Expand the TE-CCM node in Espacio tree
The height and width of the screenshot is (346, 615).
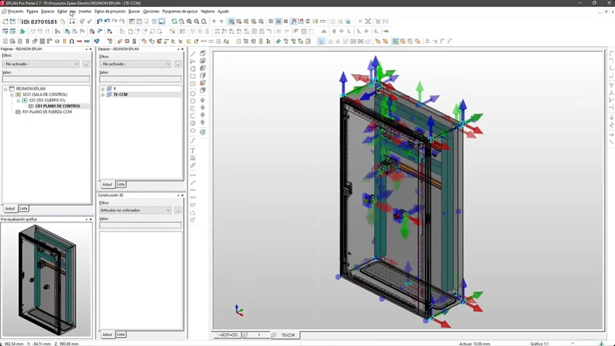tap(103, 95)
